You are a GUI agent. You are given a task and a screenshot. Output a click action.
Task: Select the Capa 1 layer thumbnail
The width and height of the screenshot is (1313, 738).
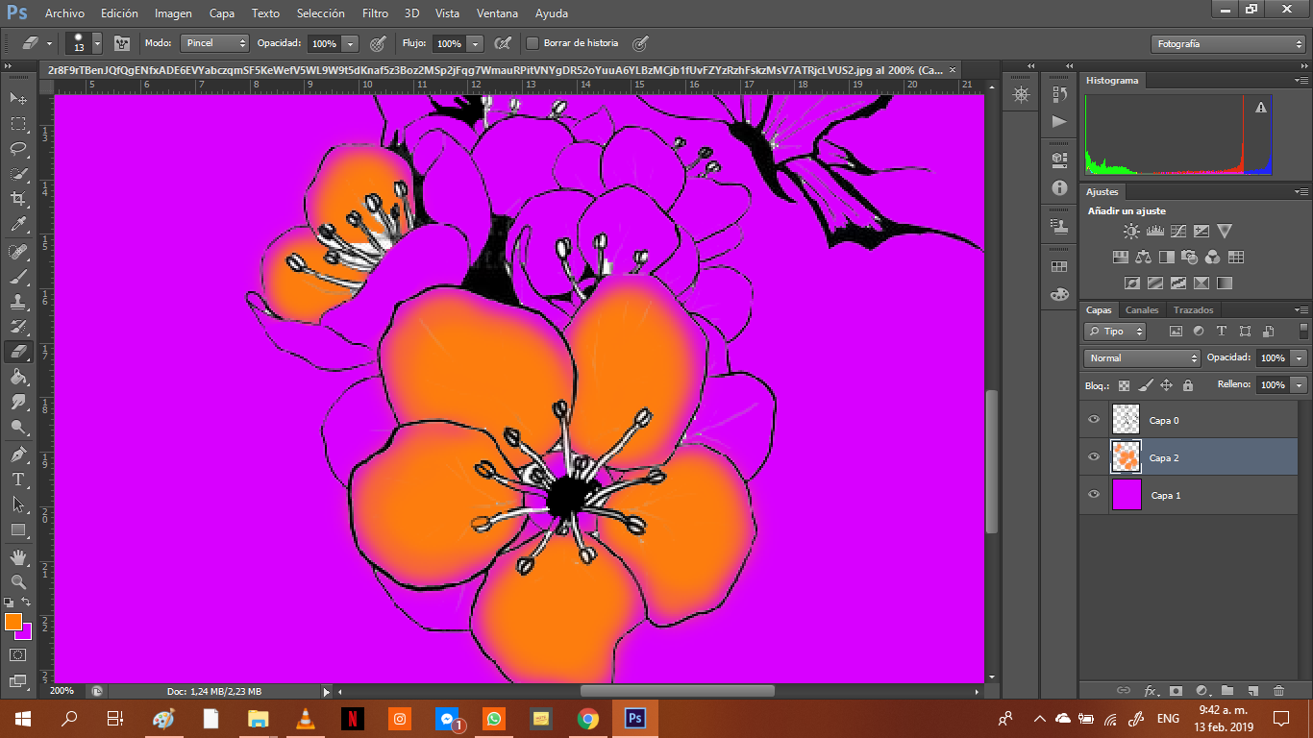click(x=1127, y=495)
